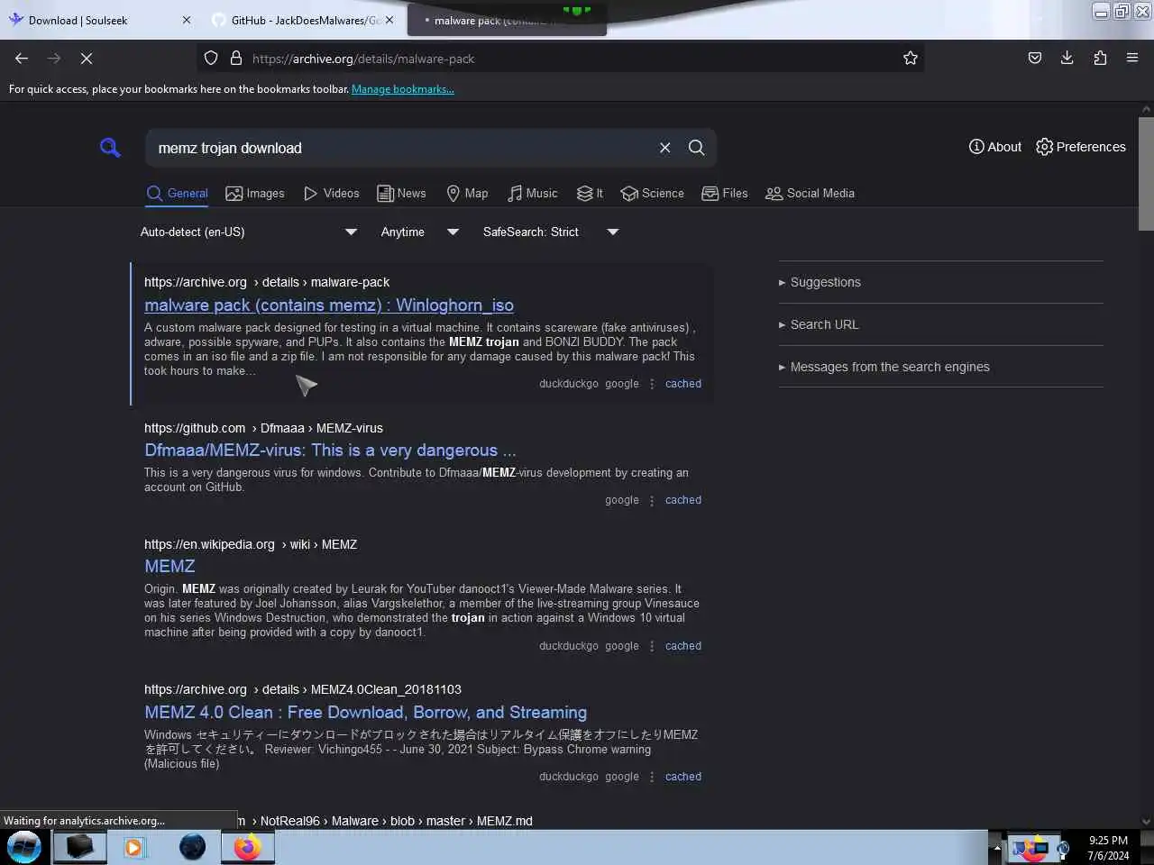
Task: Open the malware pack Winloghorn_iso result
Action: tap(329, 305)
